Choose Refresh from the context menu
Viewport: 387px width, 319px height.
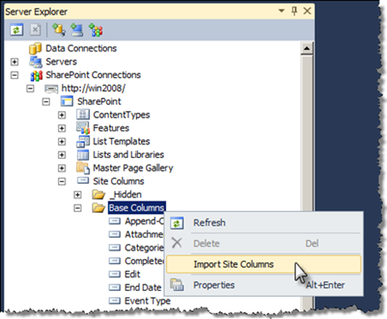click(263, 223)
